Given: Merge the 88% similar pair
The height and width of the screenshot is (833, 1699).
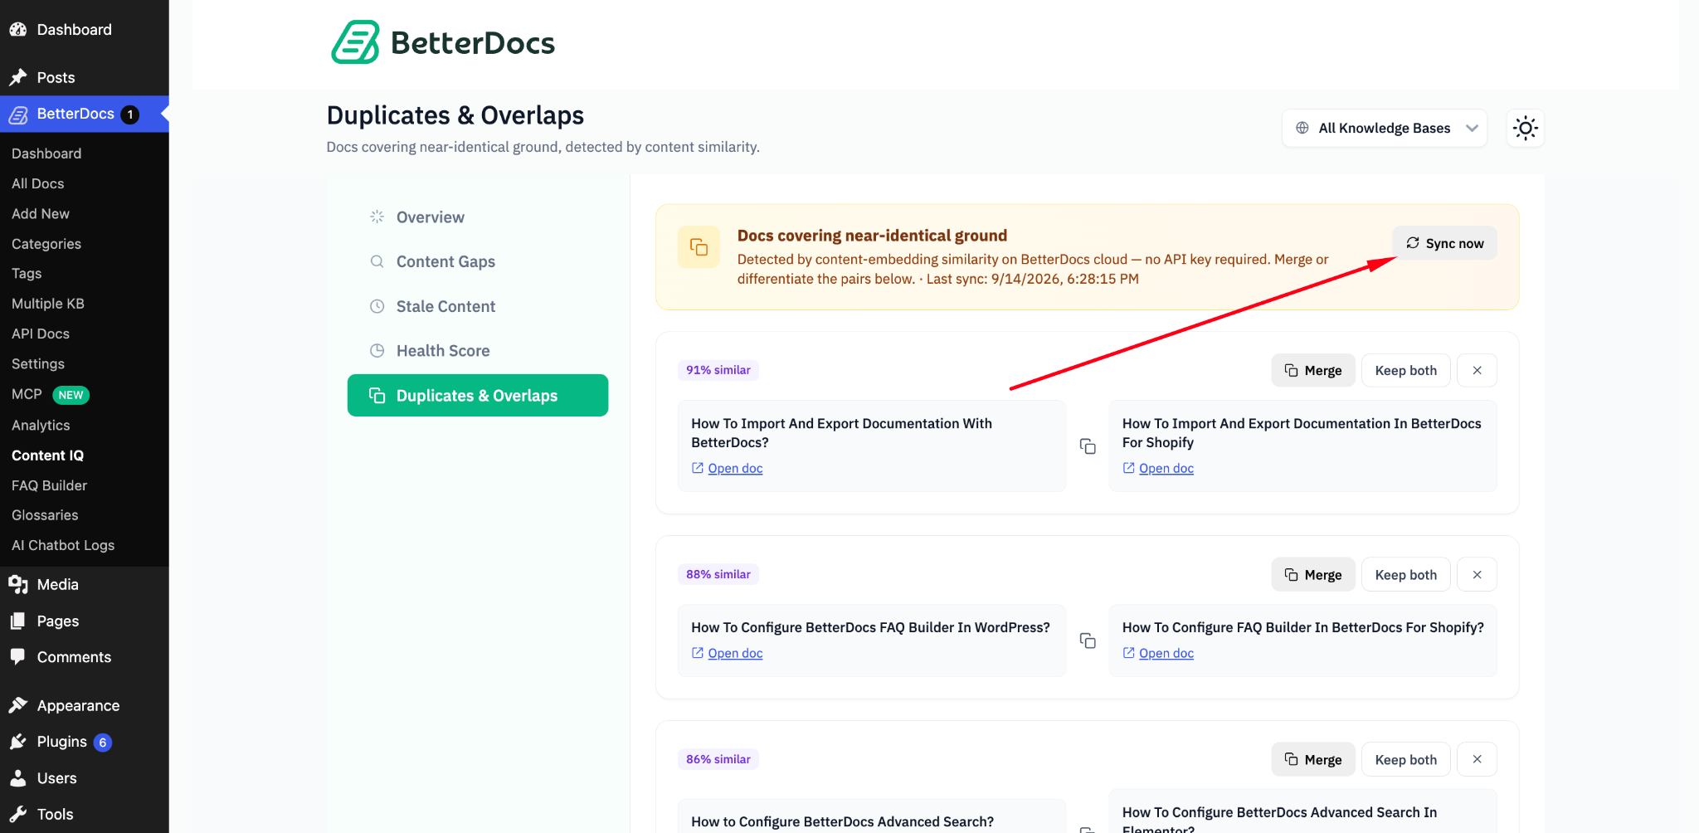Looking at the screenshot, I should click(1312, 574).
